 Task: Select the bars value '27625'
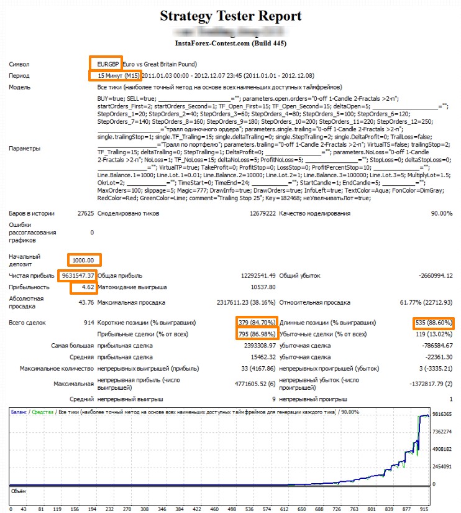click(x=86, y=213)
